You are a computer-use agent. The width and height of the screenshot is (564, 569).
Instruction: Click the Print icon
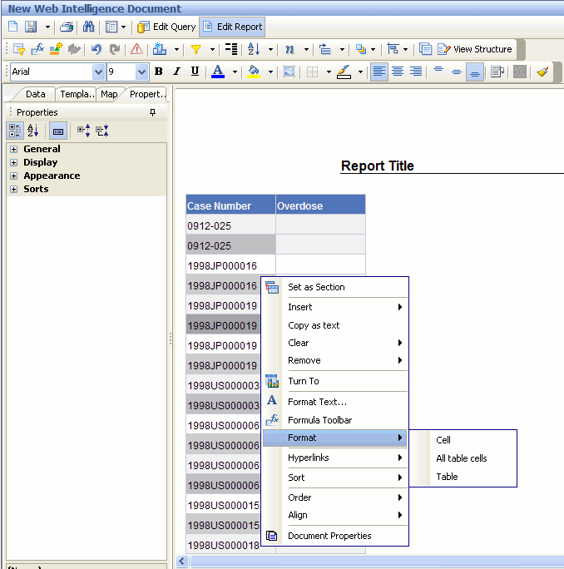[x=67, y=27]
